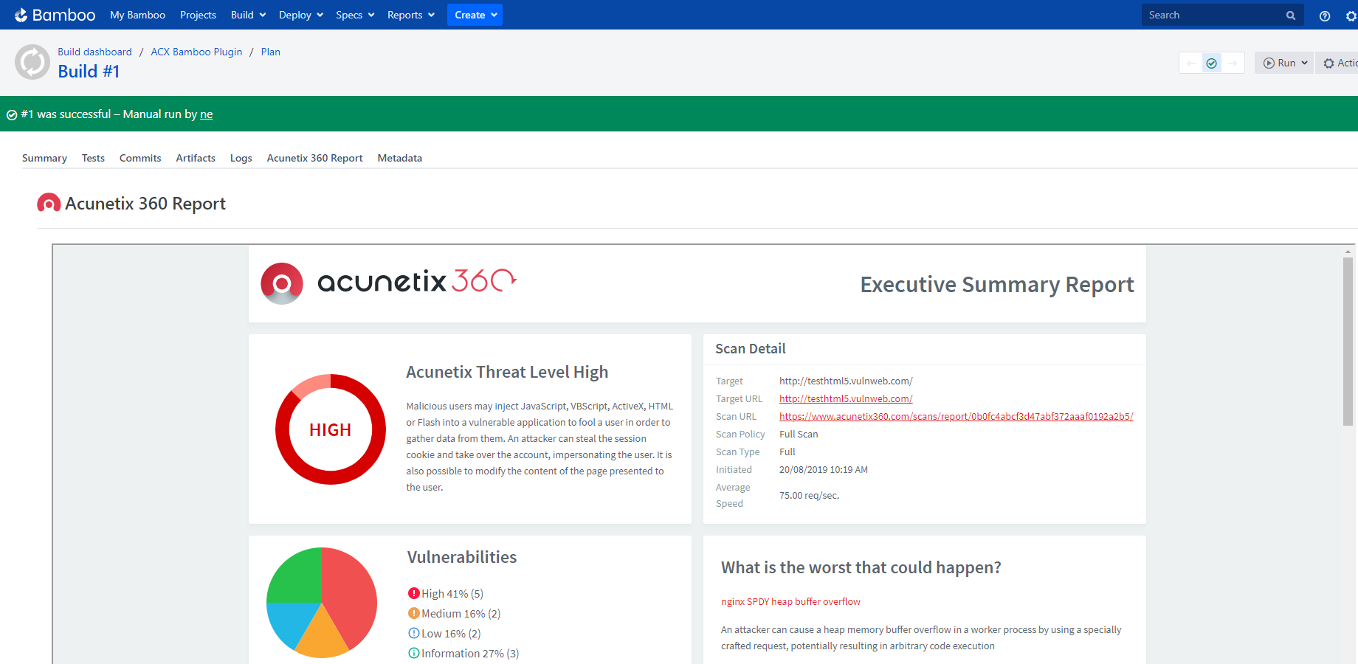Click the Acunetix 360 report heading icon
Image resolution: width=1358 pixels, height=664 pixels.
[x=49, y=203]
